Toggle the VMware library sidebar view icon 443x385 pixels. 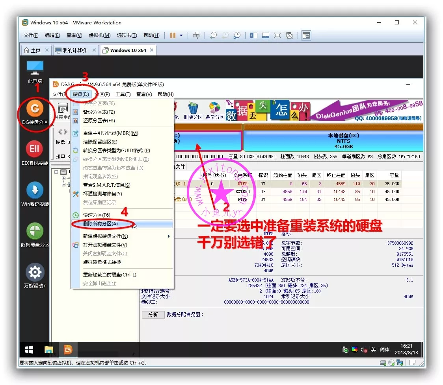point(254,35)
